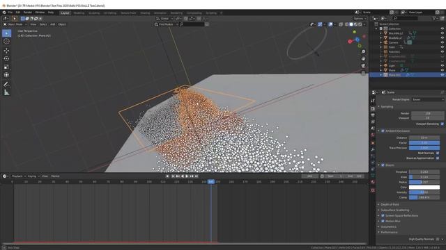Expand the Performance panel

[x=389, y=233]
